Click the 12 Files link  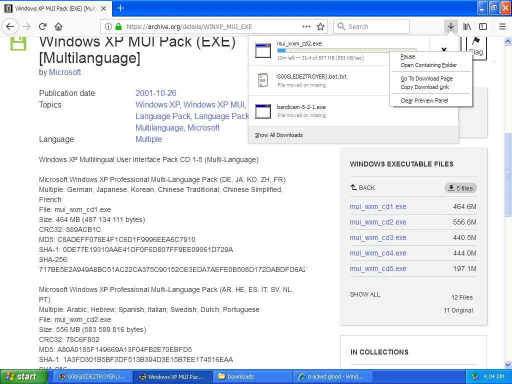tap(461, 297)
